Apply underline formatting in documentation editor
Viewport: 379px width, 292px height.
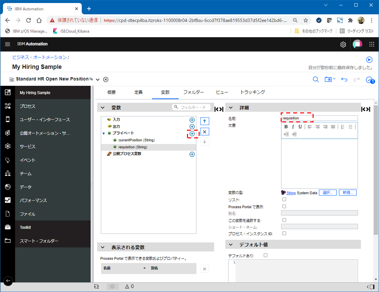pyautogui.click(x=300, y=126)
